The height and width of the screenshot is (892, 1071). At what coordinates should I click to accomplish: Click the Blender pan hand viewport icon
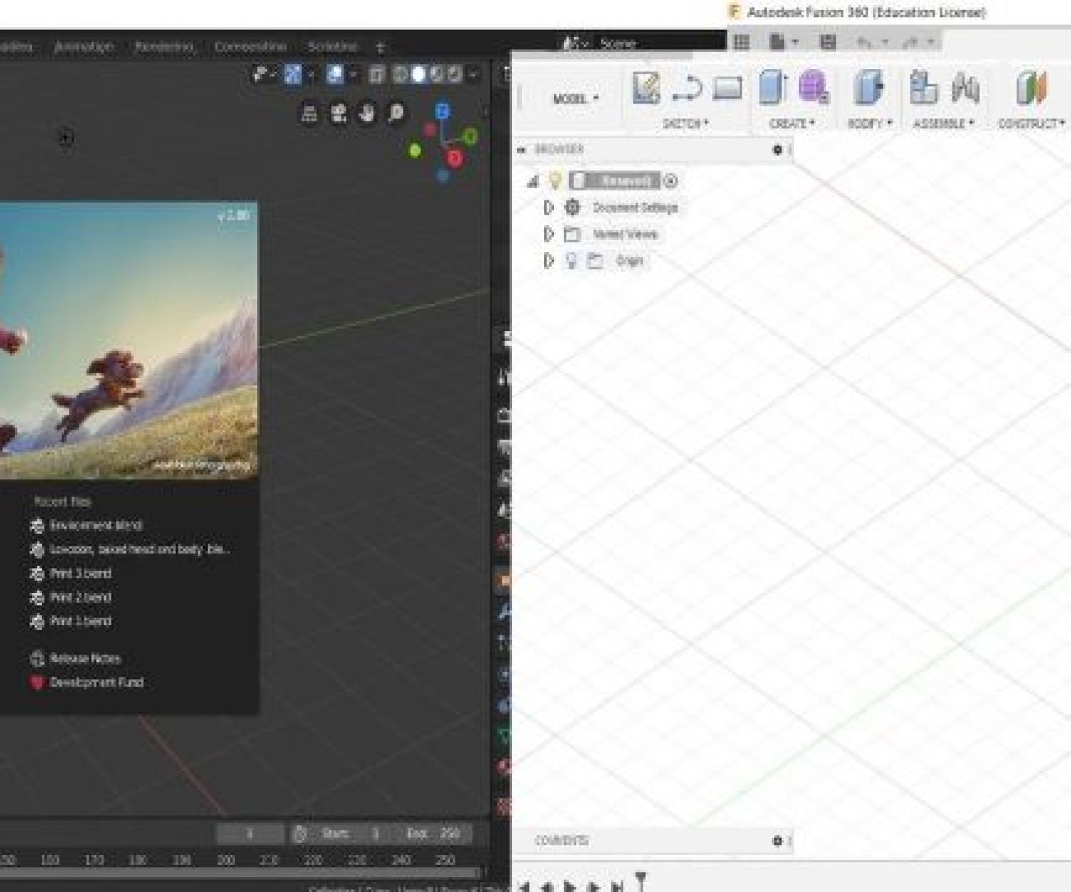367,113
